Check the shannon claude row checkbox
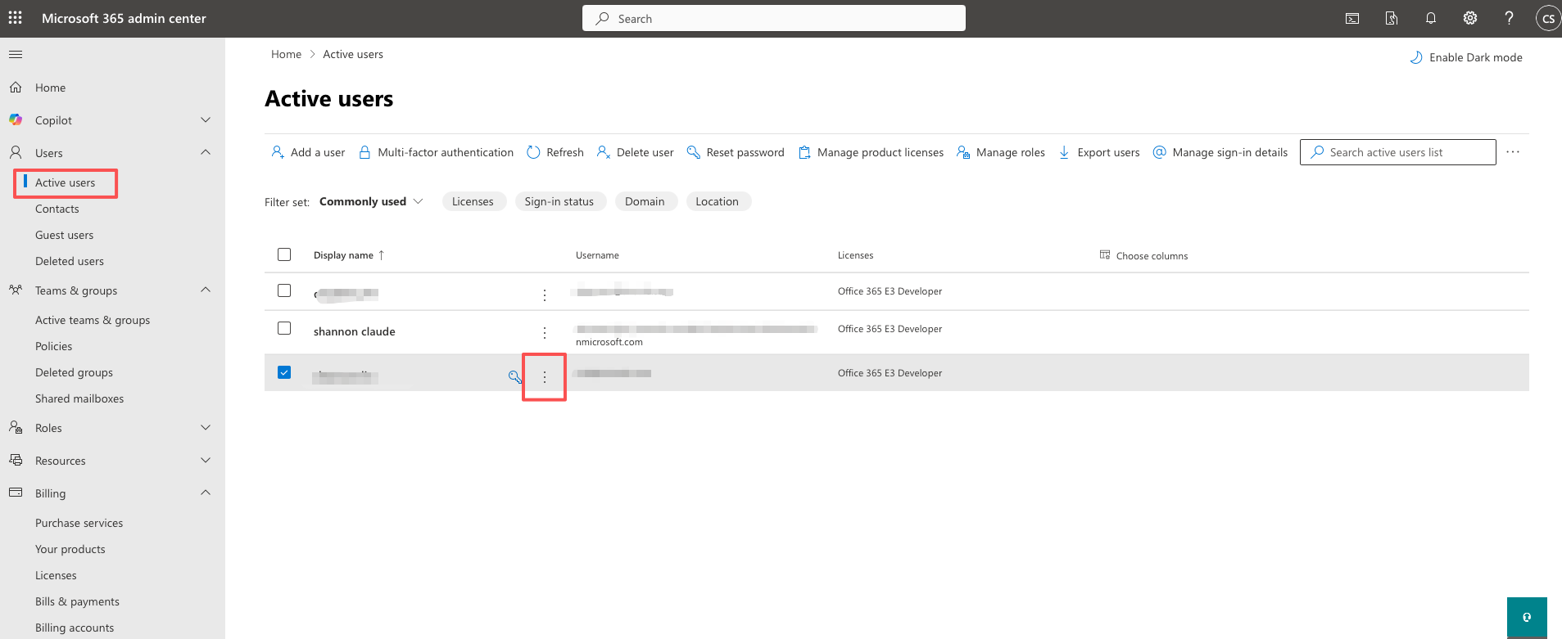 point(284,328)
